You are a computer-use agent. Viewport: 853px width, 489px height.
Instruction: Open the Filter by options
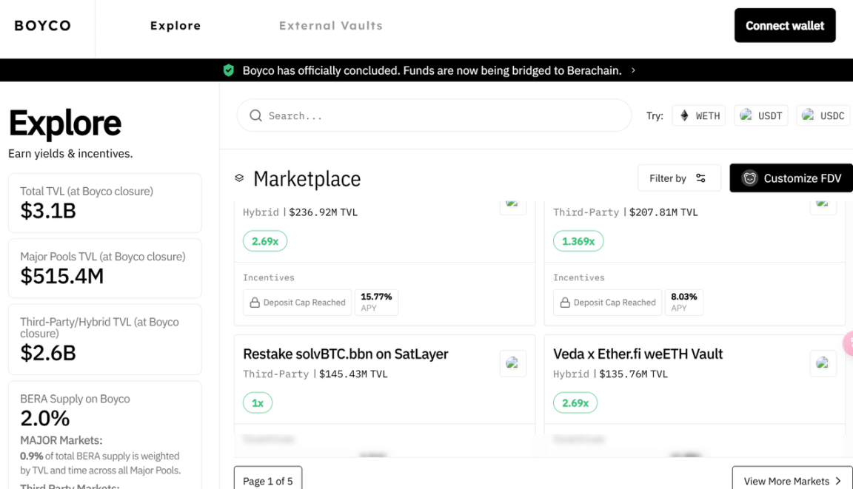coord(678,178)
